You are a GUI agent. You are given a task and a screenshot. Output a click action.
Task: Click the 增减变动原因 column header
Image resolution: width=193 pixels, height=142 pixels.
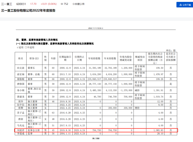(x=140, y=58)
